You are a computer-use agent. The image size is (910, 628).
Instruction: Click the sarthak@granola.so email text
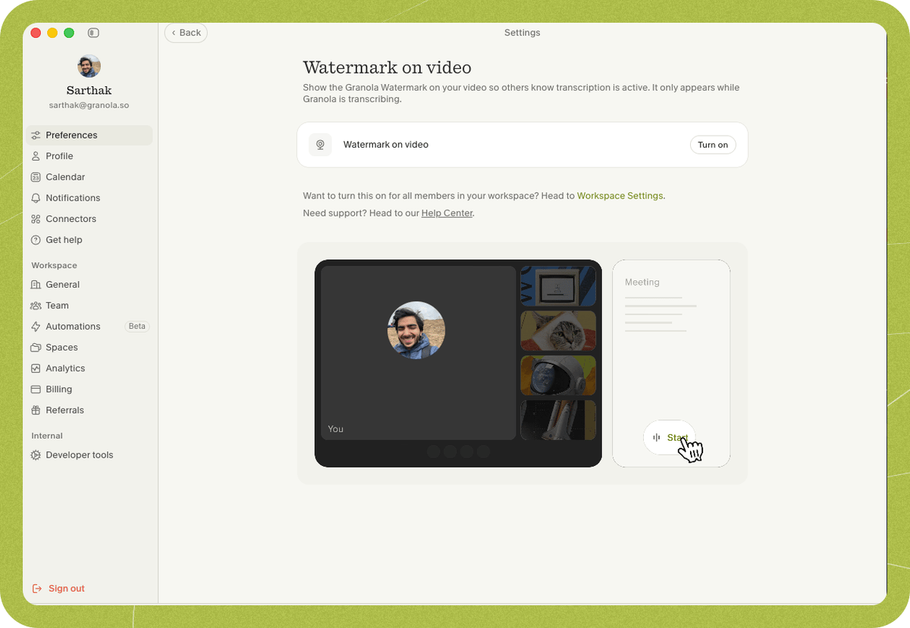coord(89,106)
